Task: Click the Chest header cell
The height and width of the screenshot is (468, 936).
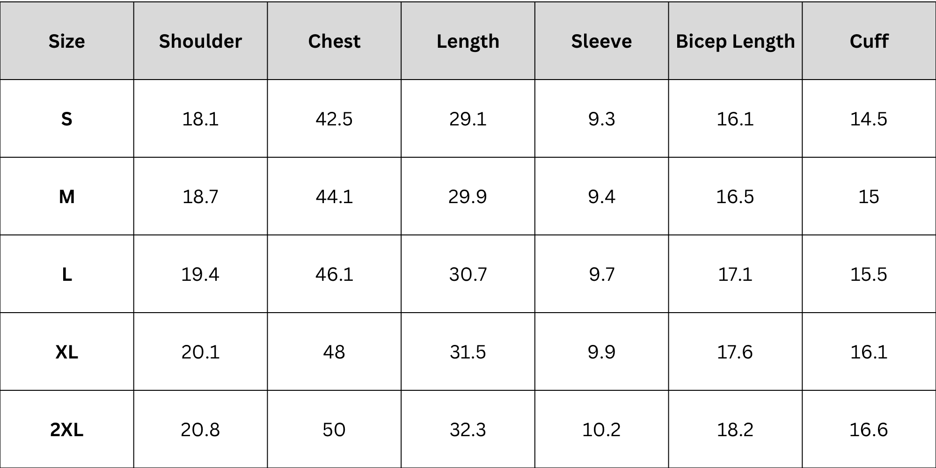Action: [334, 41]
